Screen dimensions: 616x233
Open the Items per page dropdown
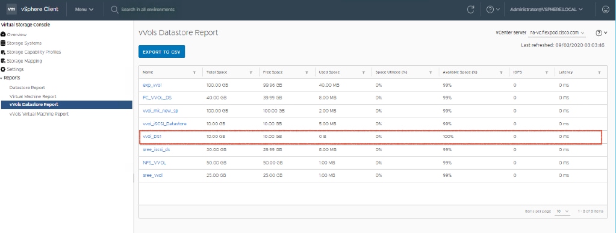[562, 211]
